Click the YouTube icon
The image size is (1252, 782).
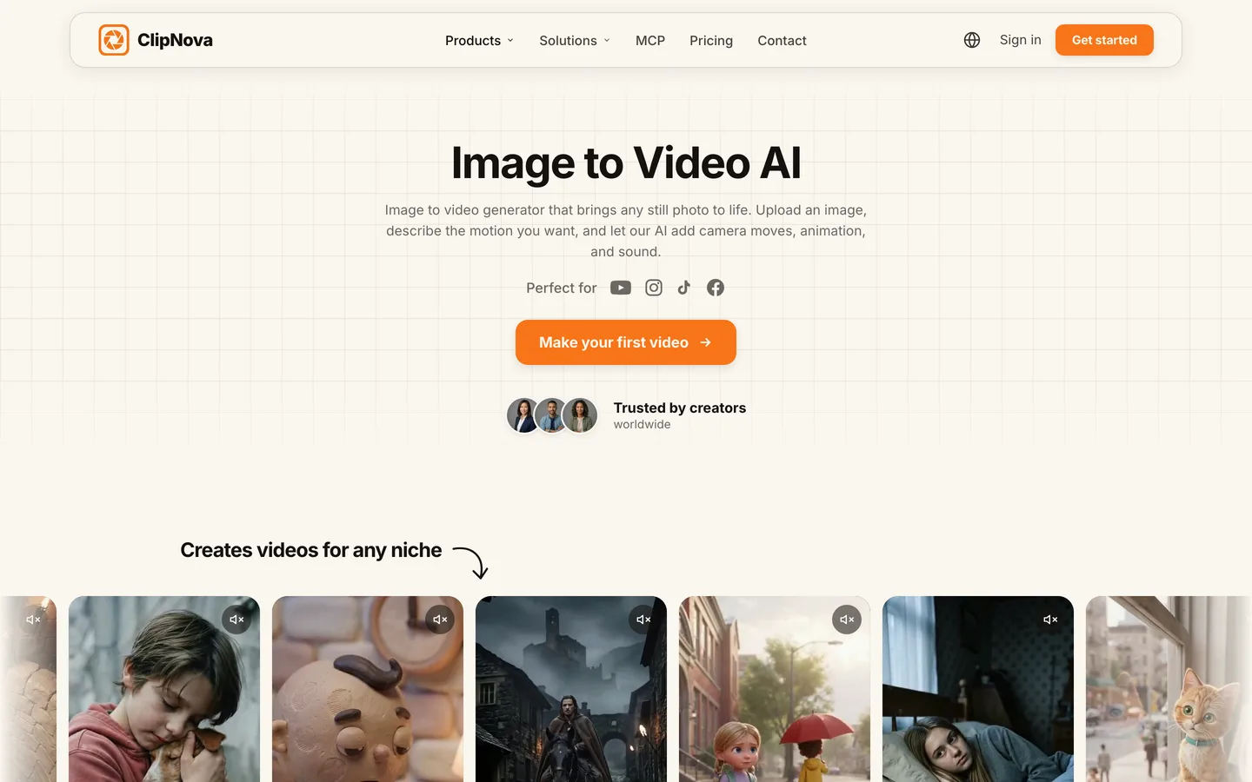(x=621, y=288)
